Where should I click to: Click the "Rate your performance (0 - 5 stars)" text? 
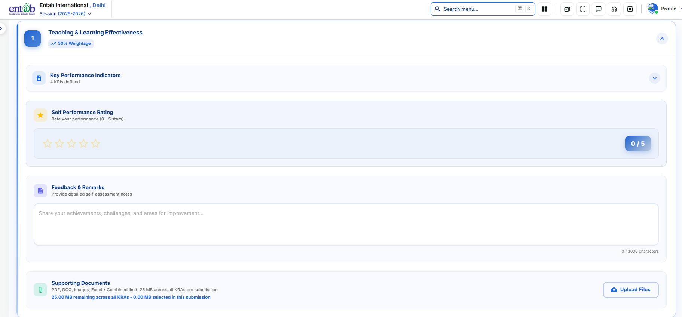[88, 119]
